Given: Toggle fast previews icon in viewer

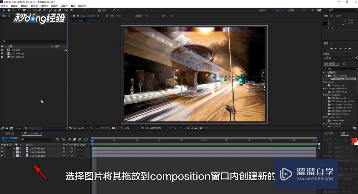Looking at the screenshot, I should pyautogui.click(x=188, y=128).
